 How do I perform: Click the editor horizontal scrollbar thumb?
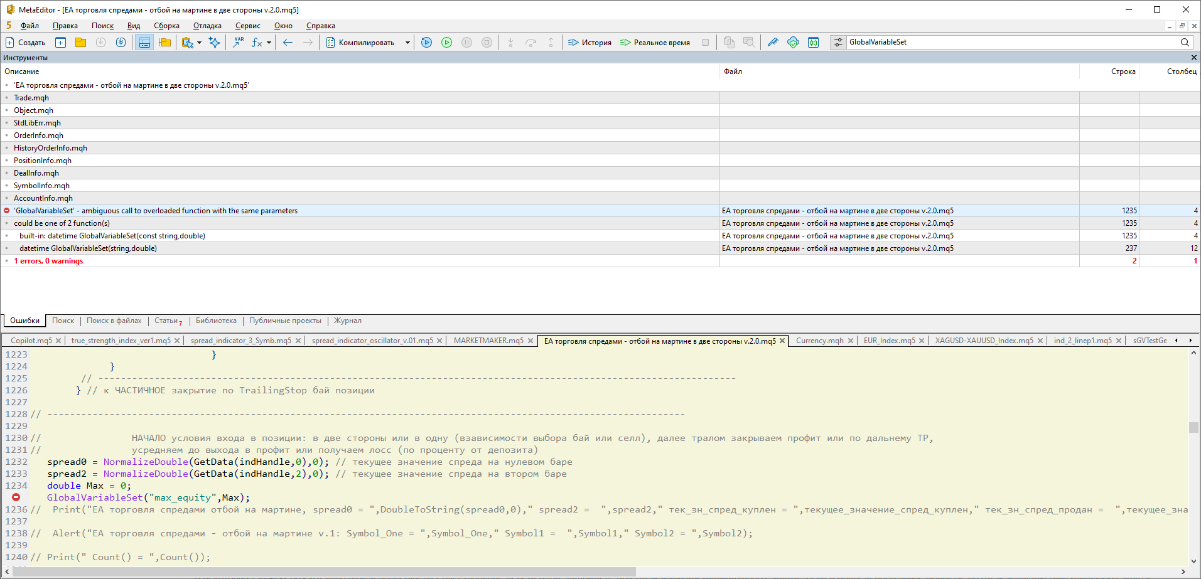tap(324, 571)
